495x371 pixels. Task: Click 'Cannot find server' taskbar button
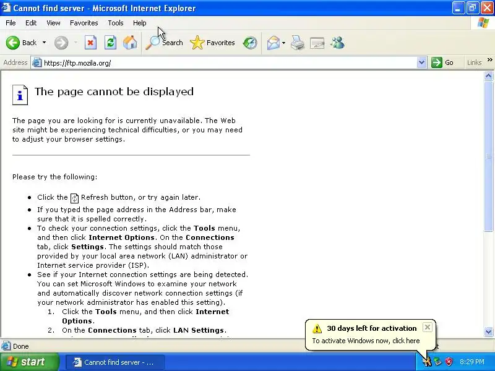pos(114,362)
